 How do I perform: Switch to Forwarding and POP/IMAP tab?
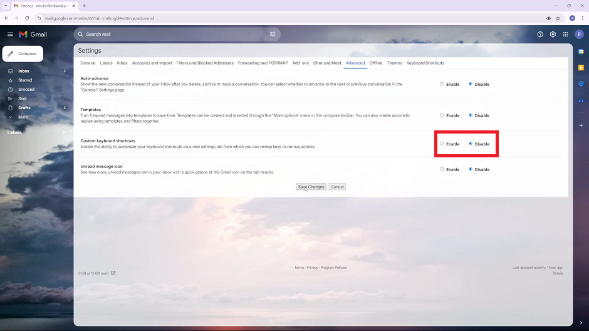point(263,63)
